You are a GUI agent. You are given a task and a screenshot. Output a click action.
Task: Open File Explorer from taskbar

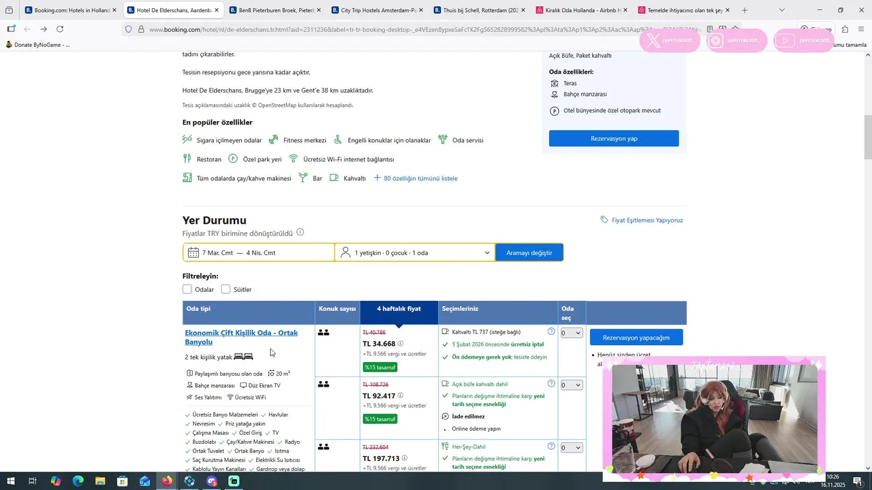(x=100, y=481)
